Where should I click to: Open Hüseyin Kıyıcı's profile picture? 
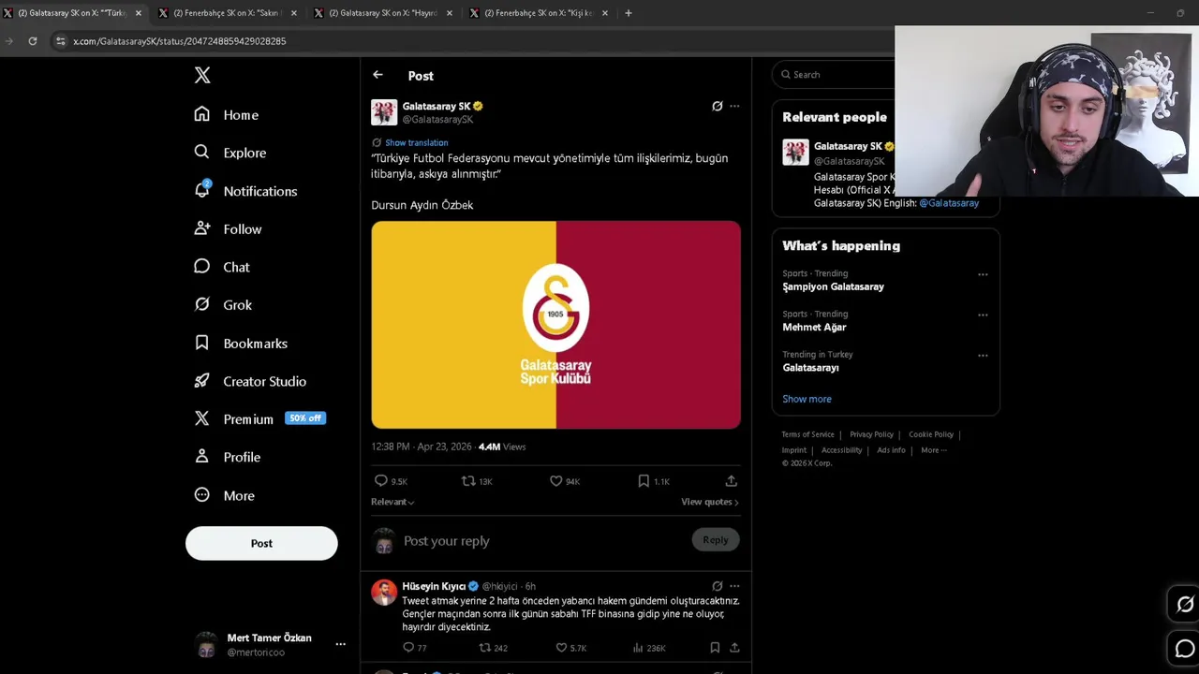click(384, 593)
